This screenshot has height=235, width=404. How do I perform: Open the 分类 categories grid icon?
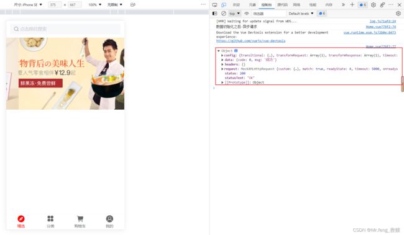(x=50, y=219)
